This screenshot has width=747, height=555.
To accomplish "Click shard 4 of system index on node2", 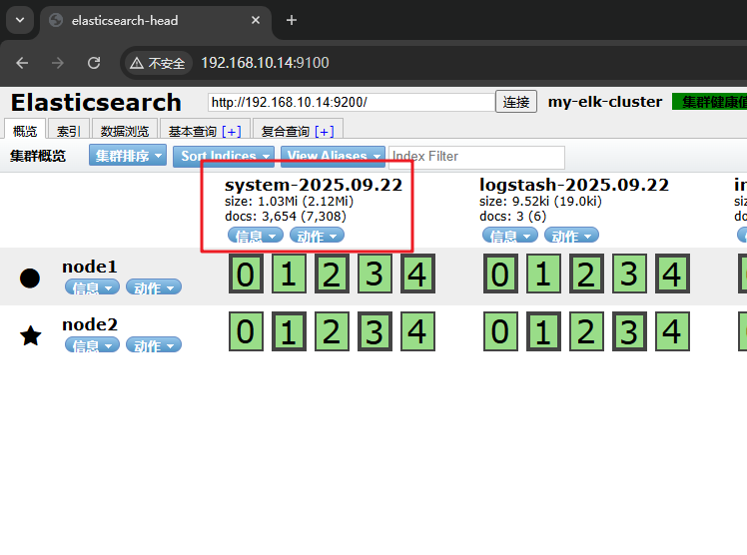I will [417, 331].
